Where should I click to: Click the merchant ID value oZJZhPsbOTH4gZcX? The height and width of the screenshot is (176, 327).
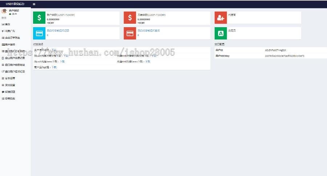(x=275, y=50)
